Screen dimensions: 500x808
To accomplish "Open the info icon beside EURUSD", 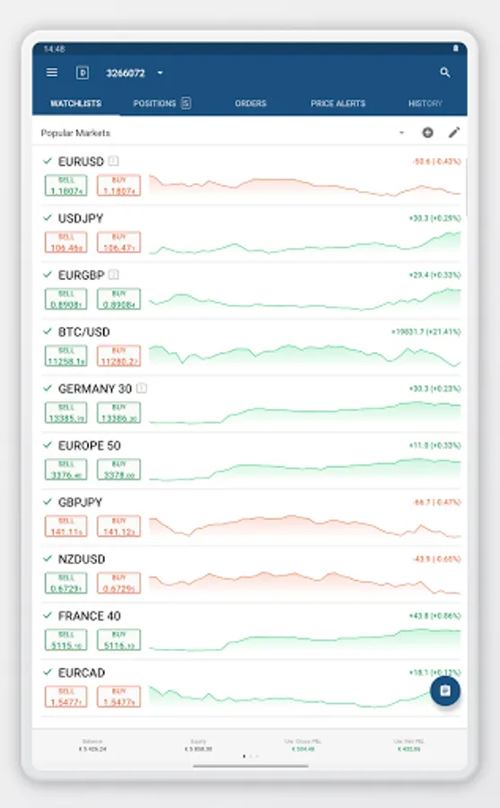I will click(113, 162).
